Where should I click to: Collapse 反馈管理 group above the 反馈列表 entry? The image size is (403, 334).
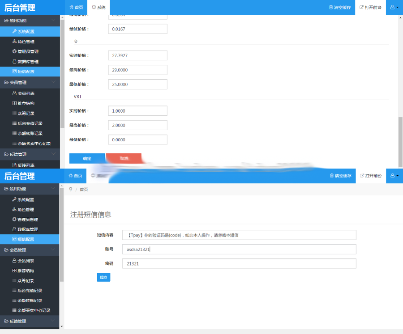tap(30, 154)
